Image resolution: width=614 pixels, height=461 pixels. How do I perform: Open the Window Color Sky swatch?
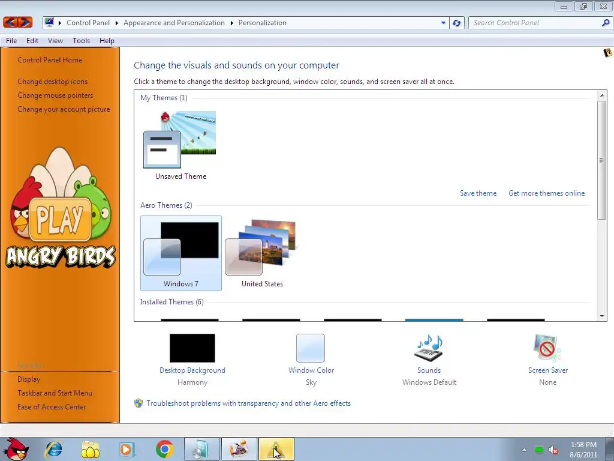point(311,348)
